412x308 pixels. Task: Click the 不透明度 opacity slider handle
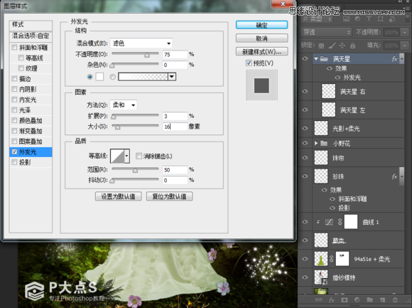147,55
